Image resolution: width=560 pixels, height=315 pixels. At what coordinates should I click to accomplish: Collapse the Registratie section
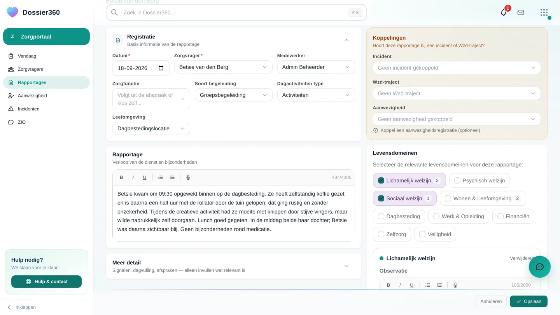click(x=346, y=40)
